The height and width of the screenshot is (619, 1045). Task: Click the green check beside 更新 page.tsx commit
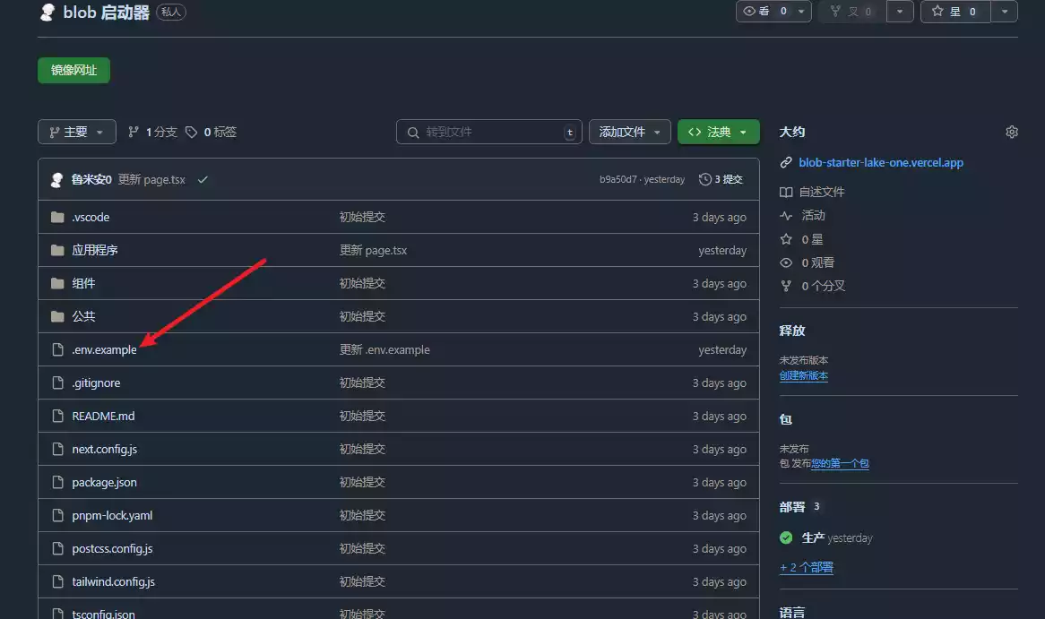pyautogui.click(x=203, y=179)
